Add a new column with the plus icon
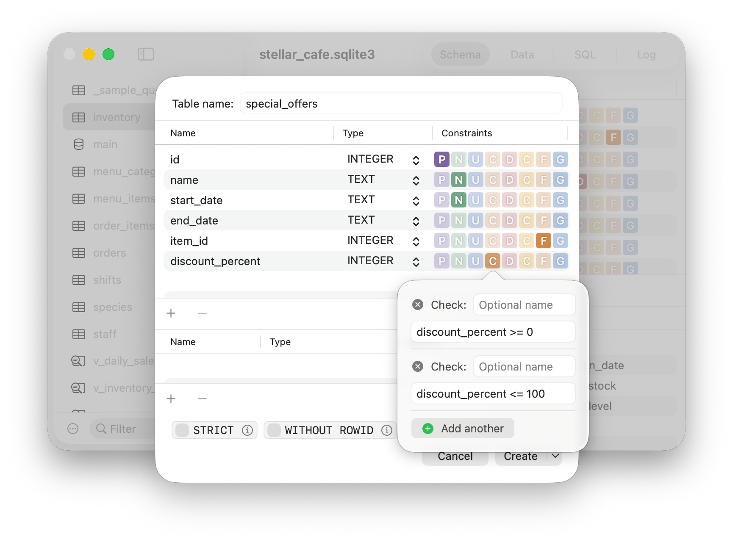The width and height of the screenshot is (730, 545). 171,313
